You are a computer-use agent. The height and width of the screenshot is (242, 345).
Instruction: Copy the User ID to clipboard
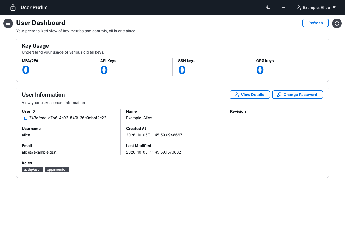point(25,118)
